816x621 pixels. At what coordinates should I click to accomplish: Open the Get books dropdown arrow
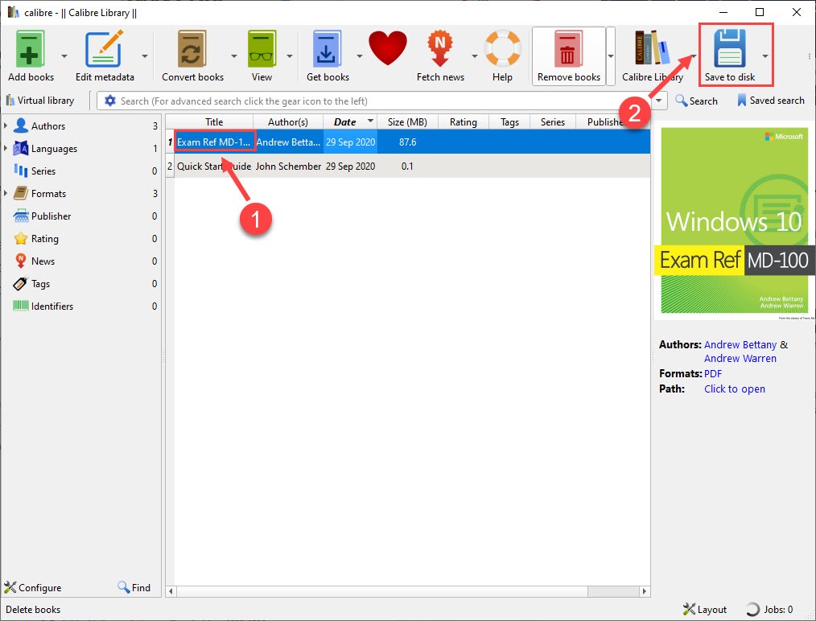coord(359,56)
